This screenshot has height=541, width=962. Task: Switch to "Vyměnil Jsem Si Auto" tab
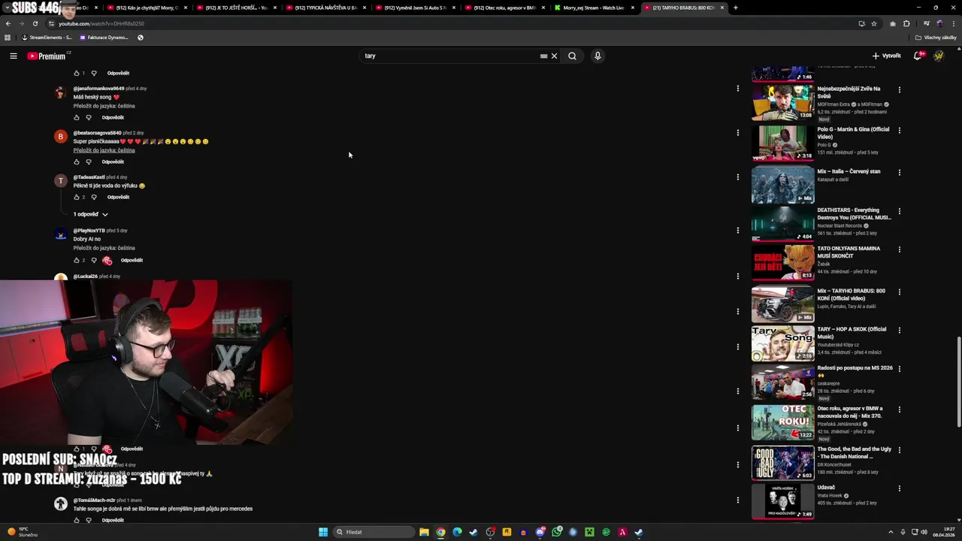pos(415,8)
